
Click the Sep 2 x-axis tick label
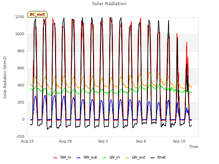click(x=103, y=141)
